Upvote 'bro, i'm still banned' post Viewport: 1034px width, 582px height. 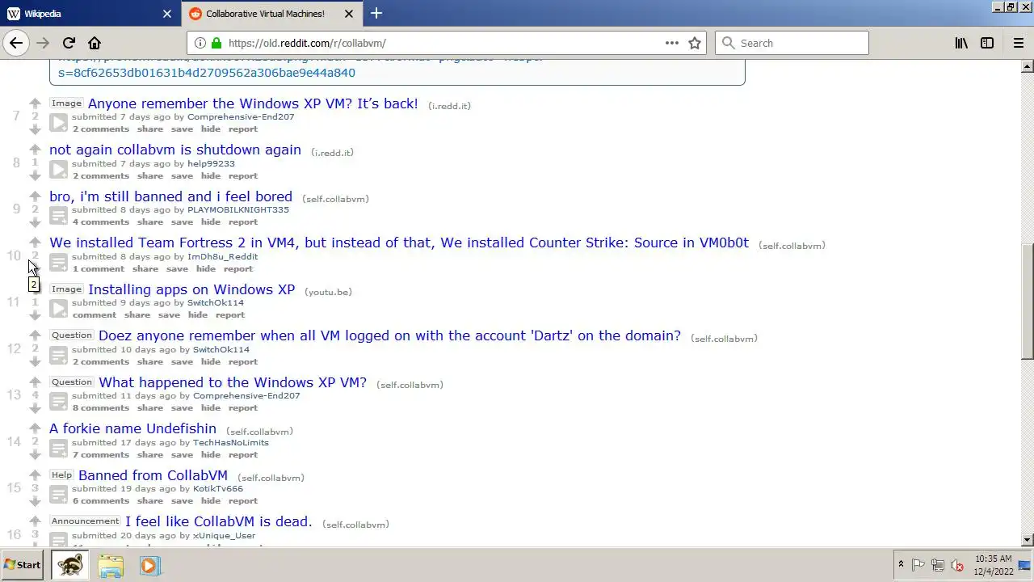[35, 196]
